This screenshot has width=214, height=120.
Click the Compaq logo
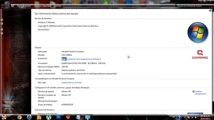[x=200, y=55]
